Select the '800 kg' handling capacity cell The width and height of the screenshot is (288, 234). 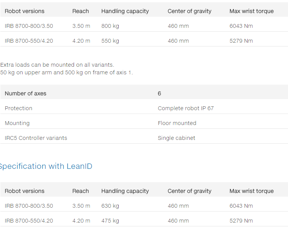pyautogui.click(x=110, y=26)
